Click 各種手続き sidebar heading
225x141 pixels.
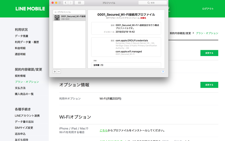[23, 109]
